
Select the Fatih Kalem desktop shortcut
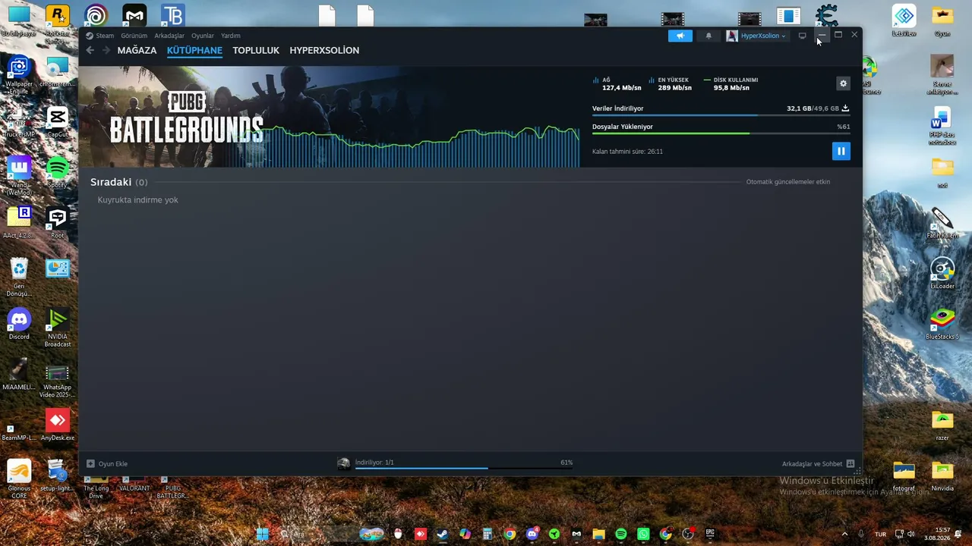click(942, 223)
